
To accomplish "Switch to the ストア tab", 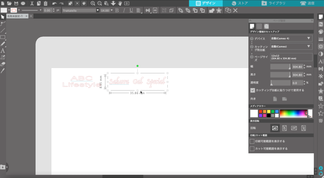I will pos(240,3).
